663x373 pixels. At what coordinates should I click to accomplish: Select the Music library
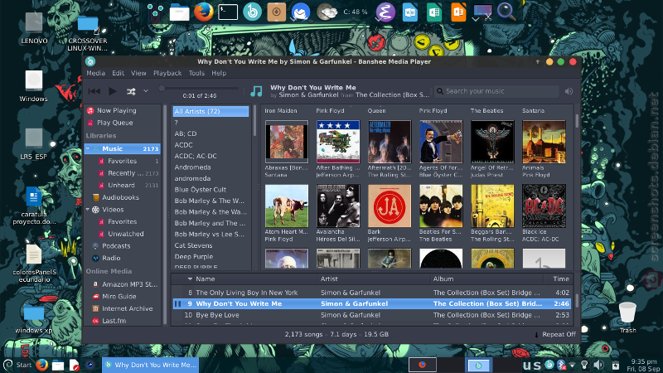click(123, 148)
